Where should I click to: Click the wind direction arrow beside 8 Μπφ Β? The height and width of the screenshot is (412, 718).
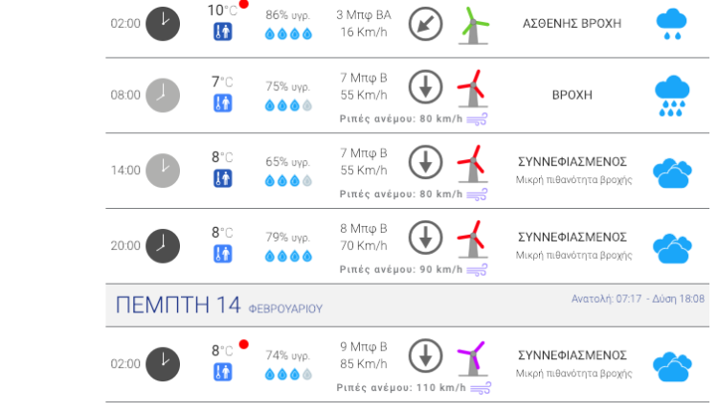[x=425, y=237]
